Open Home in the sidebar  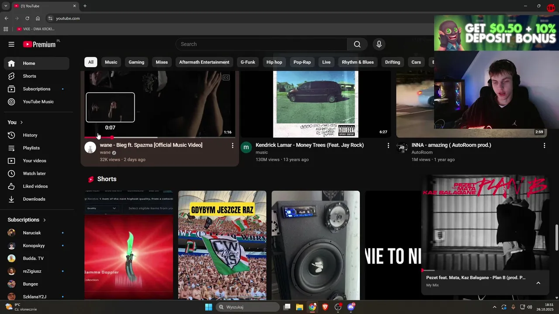[x=37, y=63]
